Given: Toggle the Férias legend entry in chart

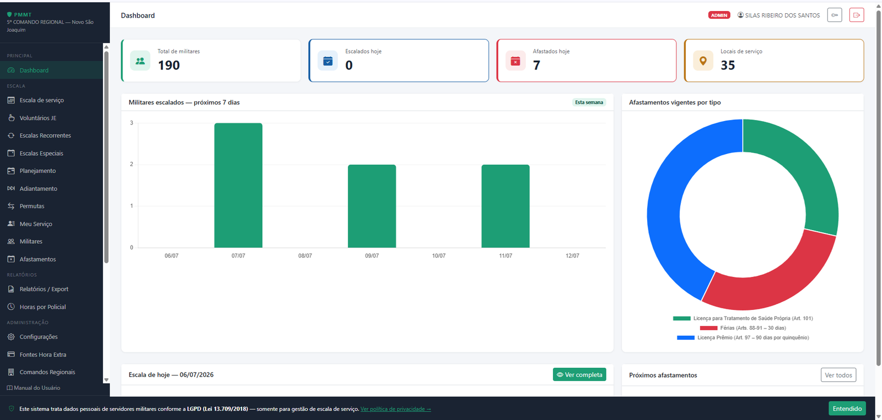Looking at the screenshot, I should pyautogui.click(x=743, y=328).
